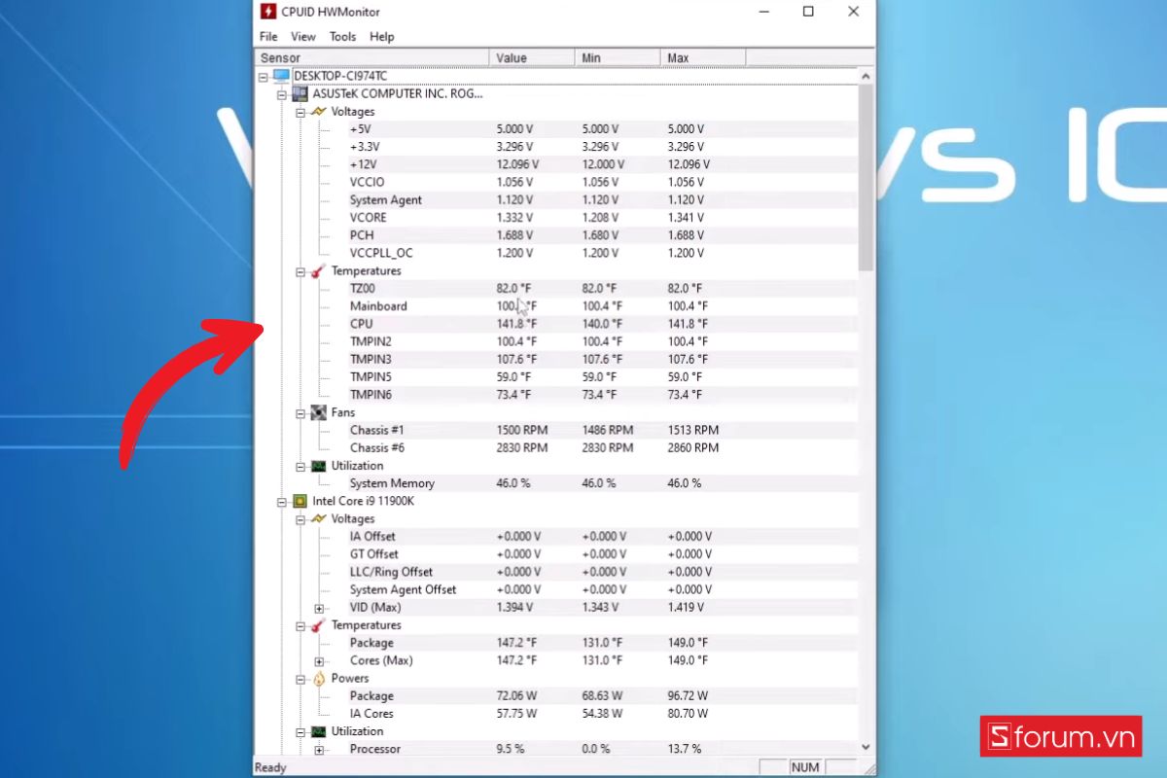
Task: Maximize the HWMonitor window
Action: coord(808,12)
